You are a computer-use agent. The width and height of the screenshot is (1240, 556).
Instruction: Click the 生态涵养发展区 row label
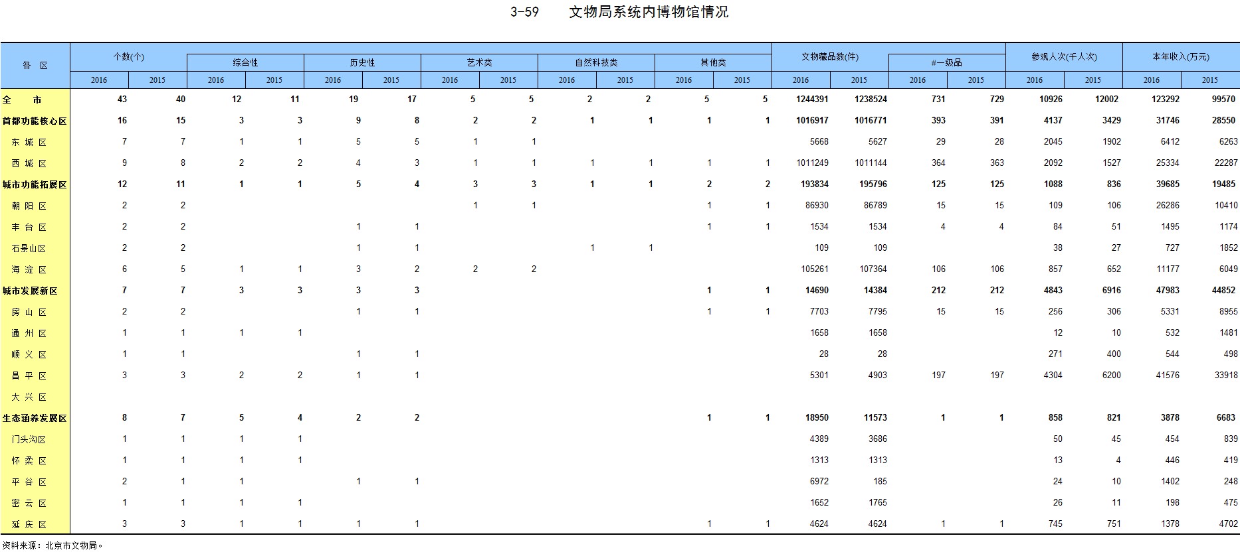35,418
